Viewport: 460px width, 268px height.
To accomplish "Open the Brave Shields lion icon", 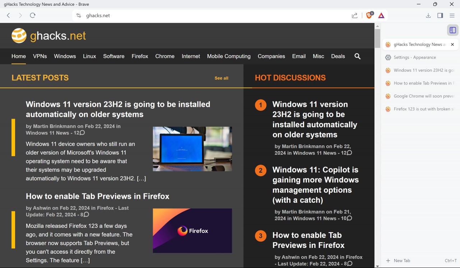I will (x=369, y=15).
